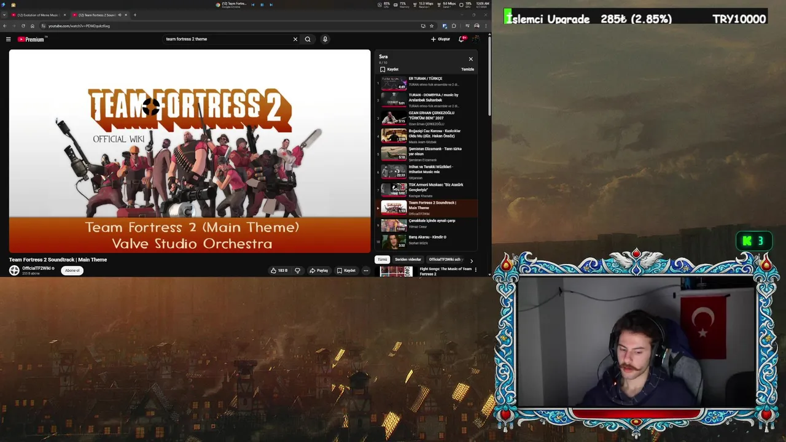
Task: Reload the page in Chrome
Action: point(23,26)
